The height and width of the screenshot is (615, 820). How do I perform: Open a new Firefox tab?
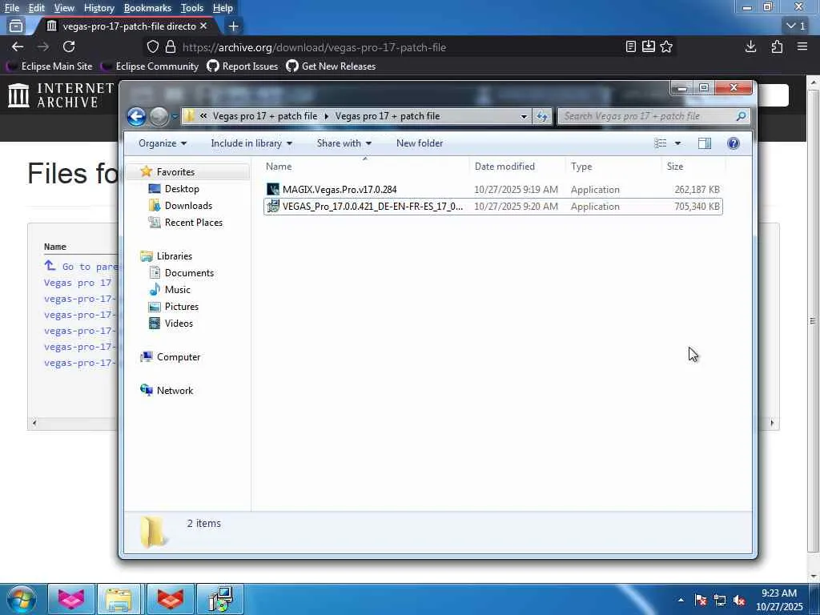(x=233, y=26)
